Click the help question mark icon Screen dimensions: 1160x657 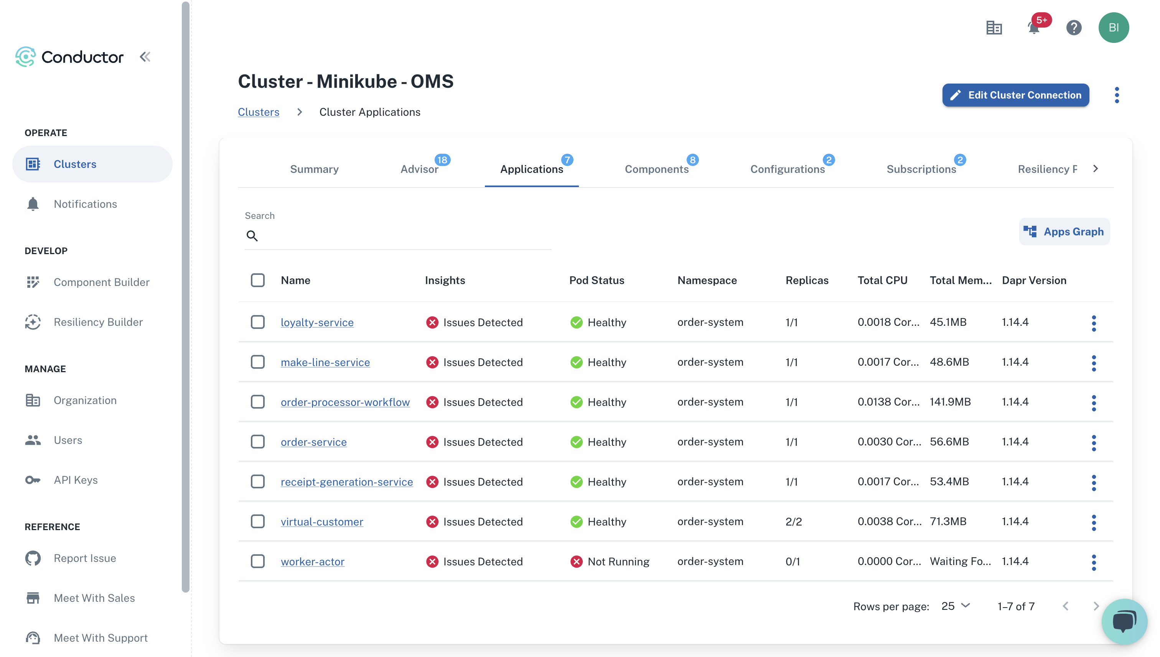pos(1075,28)
